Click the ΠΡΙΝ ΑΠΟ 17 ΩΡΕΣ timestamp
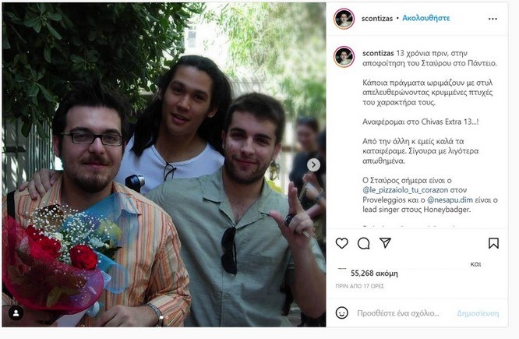The height and width of the screenshot is (339, 519). pyautogui.click(x=359, y=286)
